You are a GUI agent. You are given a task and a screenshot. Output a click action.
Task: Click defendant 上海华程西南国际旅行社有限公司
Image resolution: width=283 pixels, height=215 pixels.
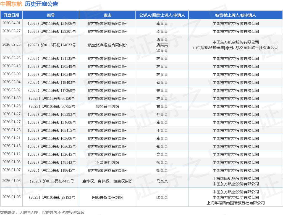(236, 203)
